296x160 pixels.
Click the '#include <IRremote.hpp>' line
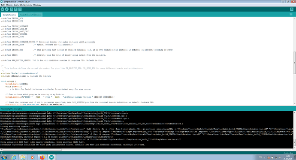(26, 76)
